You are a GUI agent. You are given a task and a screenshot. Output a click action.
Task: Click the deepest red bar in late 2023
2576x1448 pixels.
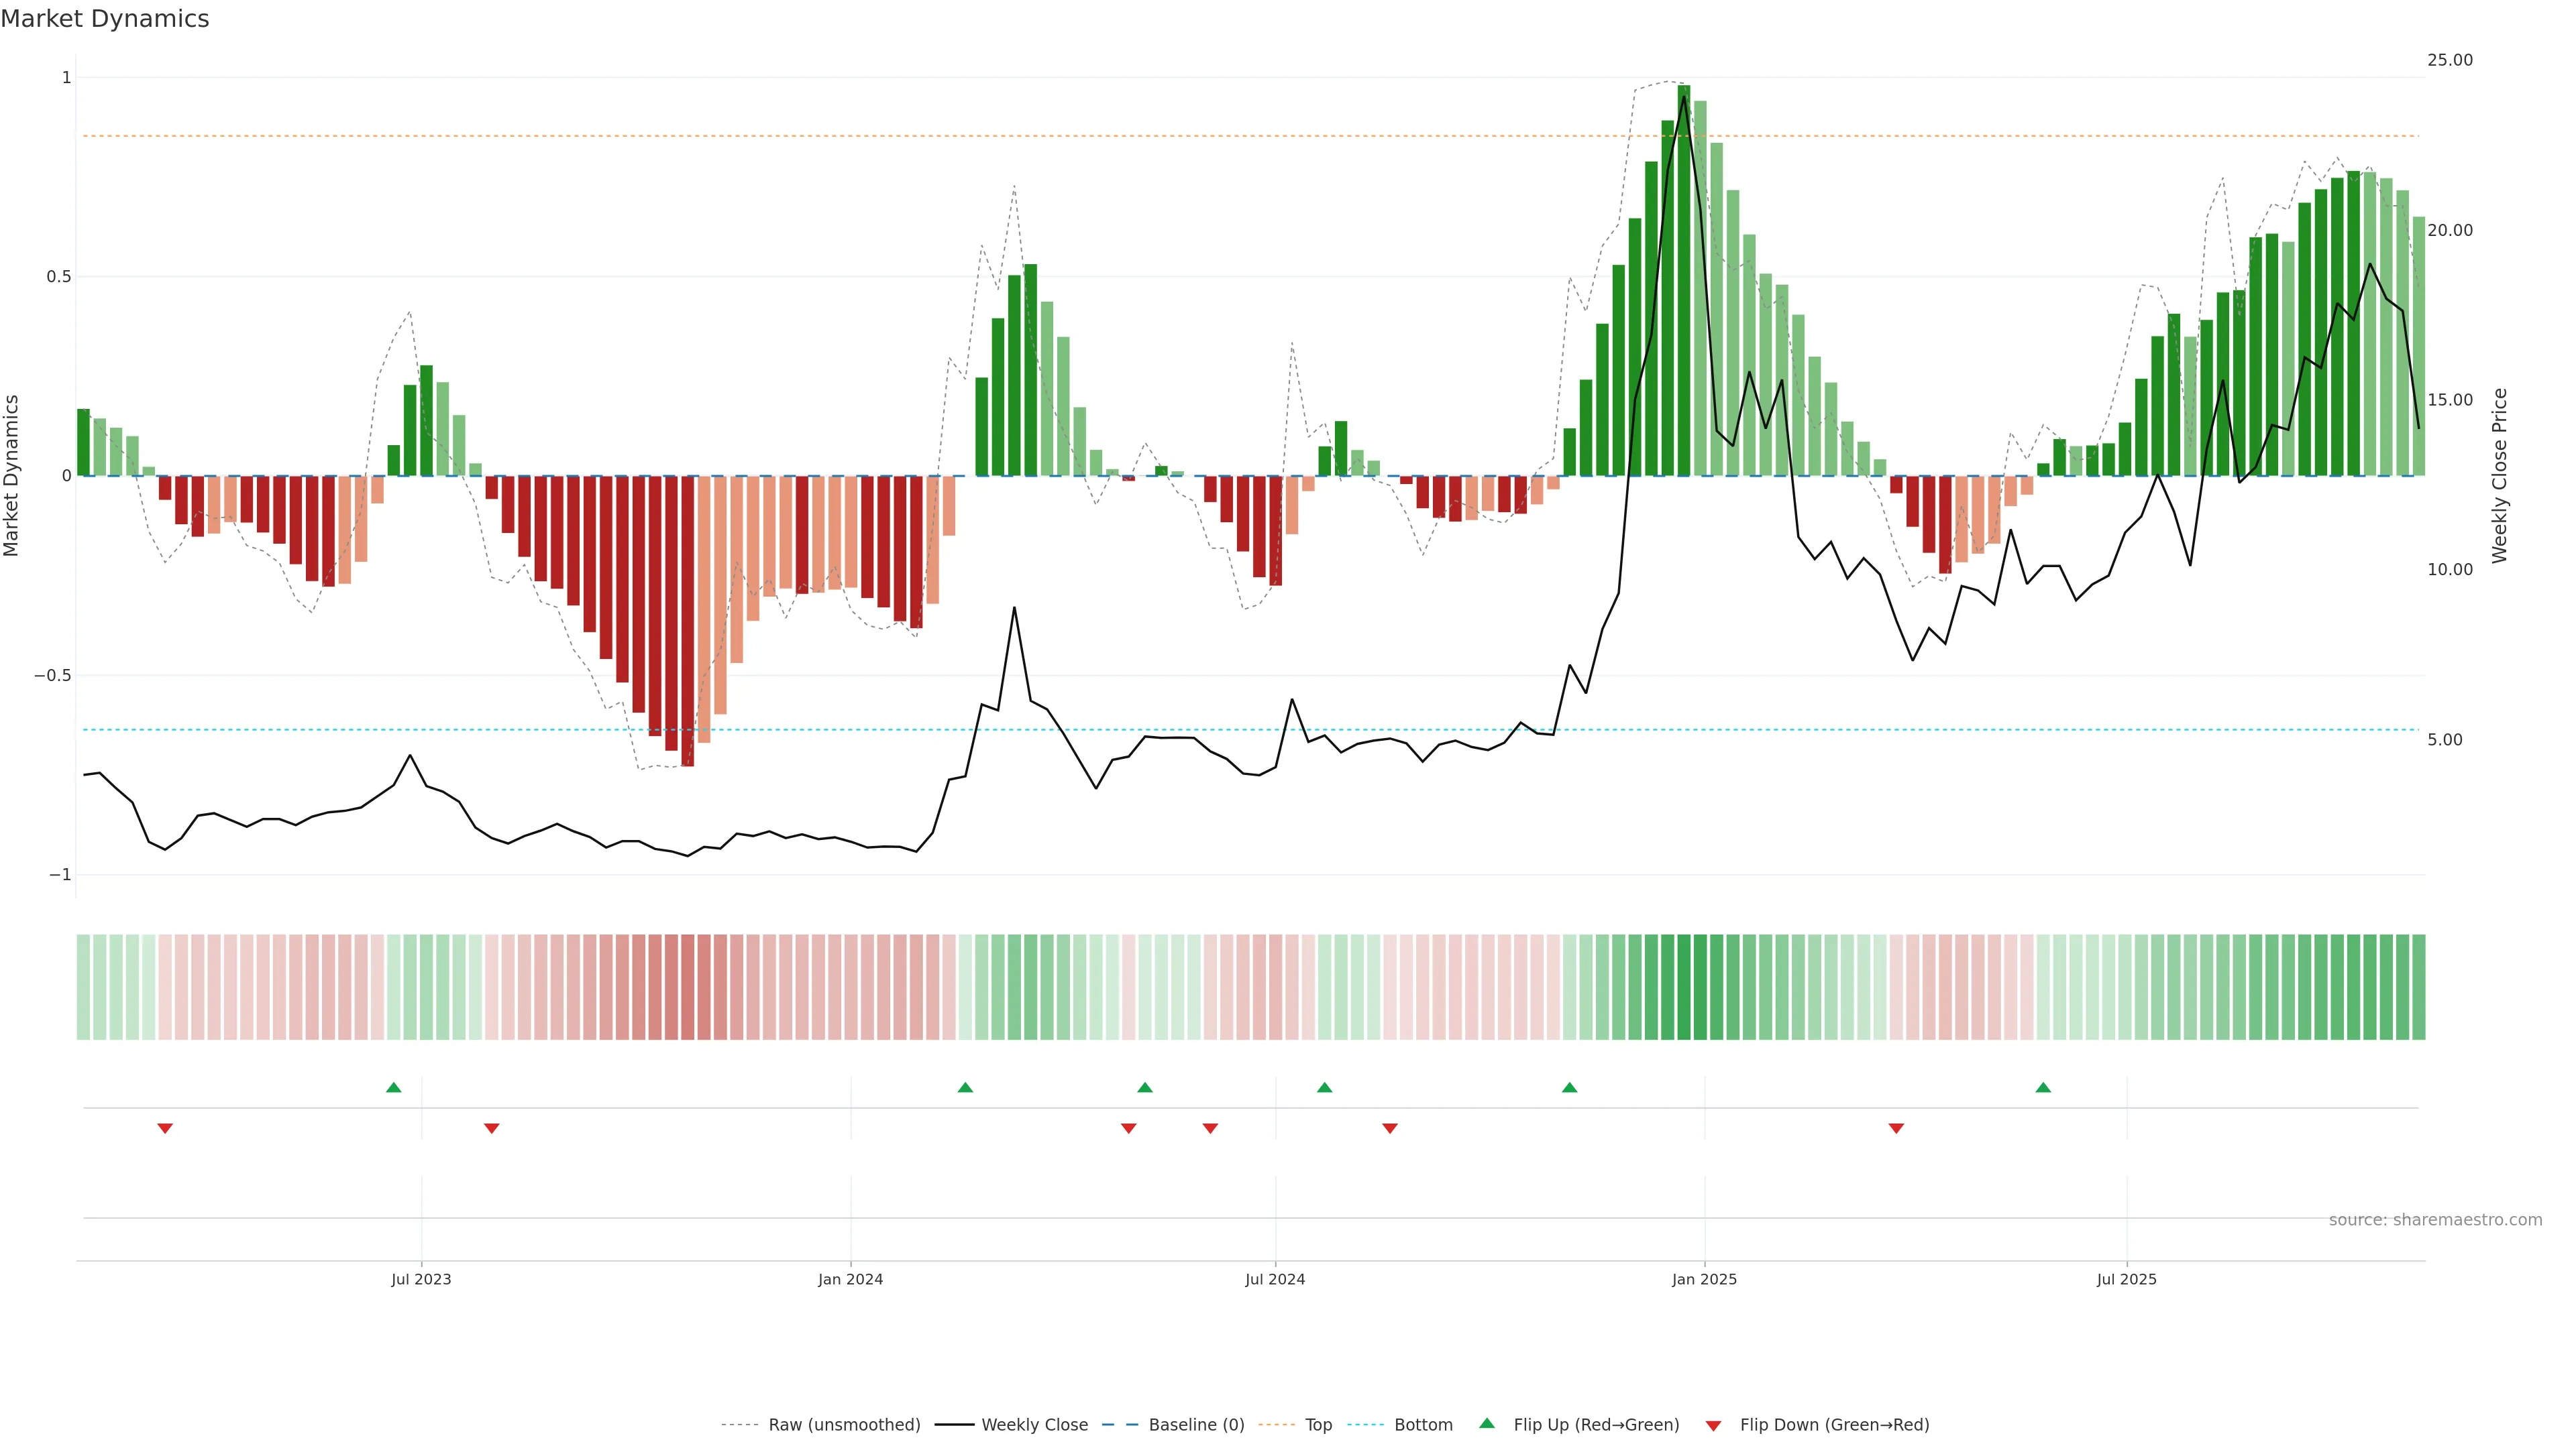coord(687,619)
